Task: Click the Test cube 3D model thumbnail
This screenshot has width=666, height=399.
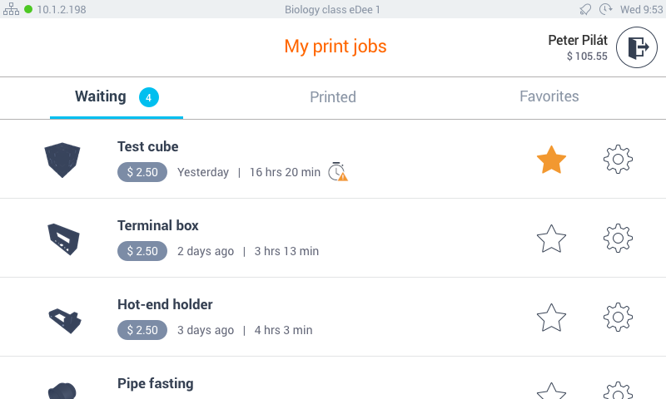Action: [x=62, y=159]
